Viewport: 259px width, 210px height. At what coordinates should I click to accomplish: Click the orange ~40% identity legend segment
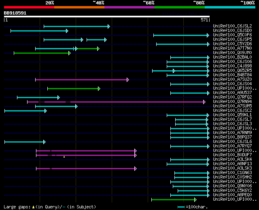[x=79, y=7]
